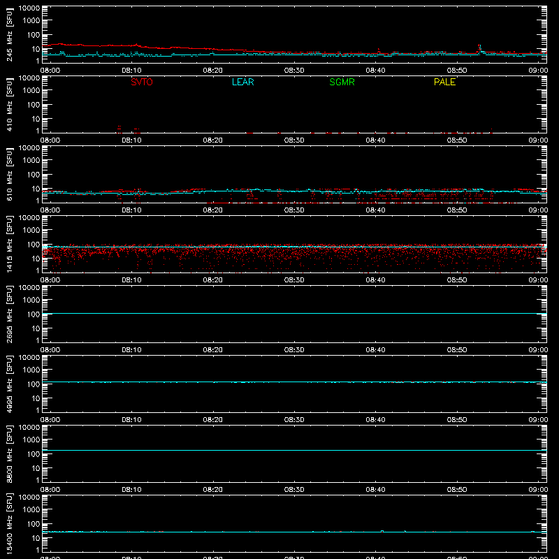Click the red 410 MHz blip before 08:10
Viewport: 559px width, 559px height.
[x=119, y=129]
